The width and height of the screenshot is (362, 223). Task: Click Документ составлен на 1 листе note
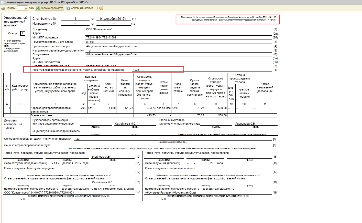click(13, 124)
